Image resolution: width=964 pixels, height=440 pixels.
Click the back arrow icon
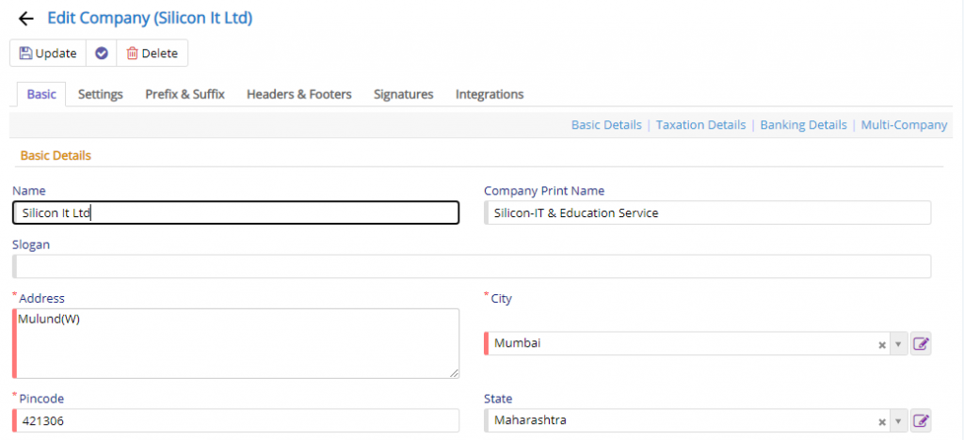pyautogui.click(x=25, y=19)
